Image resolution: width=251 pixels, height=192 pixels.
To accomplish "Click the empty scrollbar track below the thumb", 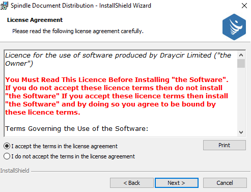I will pos(241,98).
